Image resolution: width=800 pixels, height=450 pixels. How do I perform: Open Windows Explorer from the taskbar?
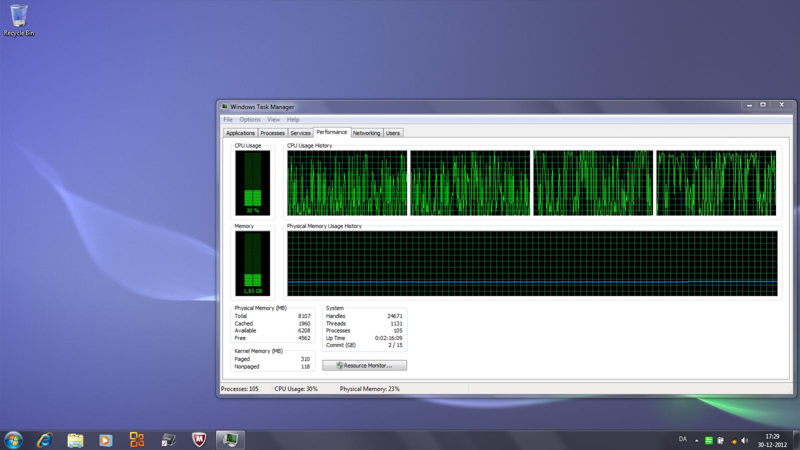[75, 440]
